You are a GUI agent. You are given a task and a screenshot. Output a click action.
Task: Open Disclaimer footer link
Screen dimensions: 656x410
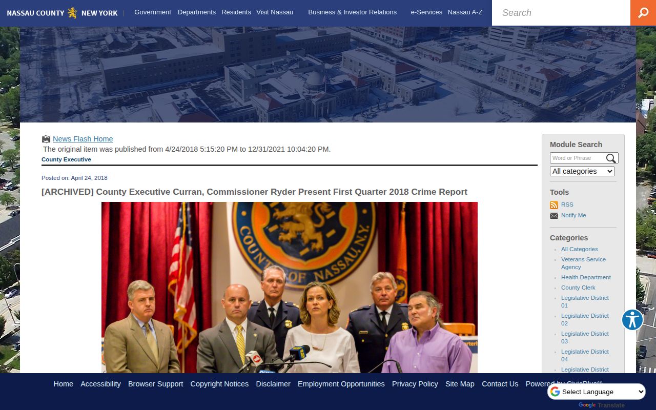coord(273,384)
